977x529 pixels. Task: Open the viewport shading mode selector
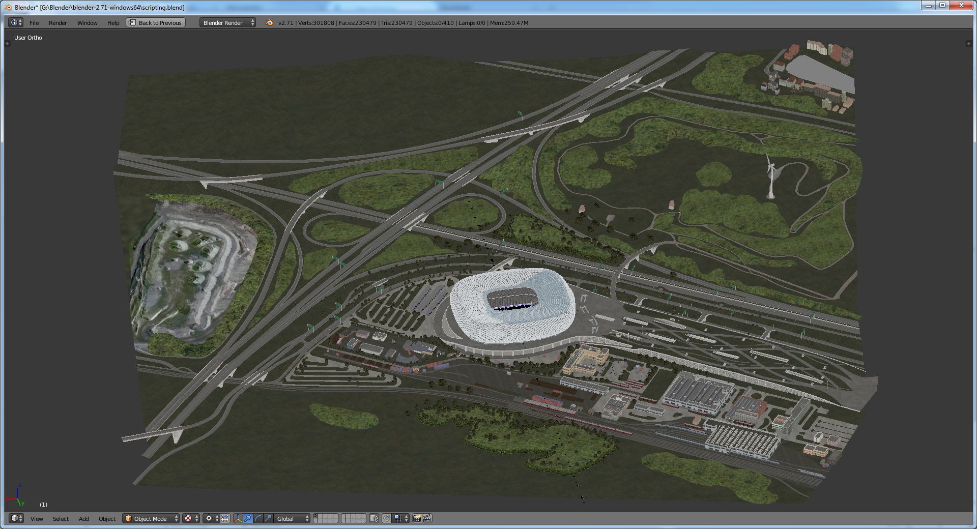tap(191, 518)
